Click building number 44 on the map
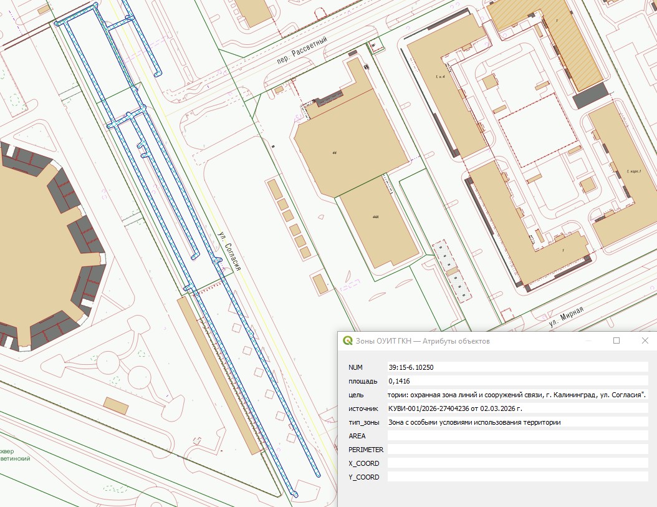 click(x=335, y=152)
